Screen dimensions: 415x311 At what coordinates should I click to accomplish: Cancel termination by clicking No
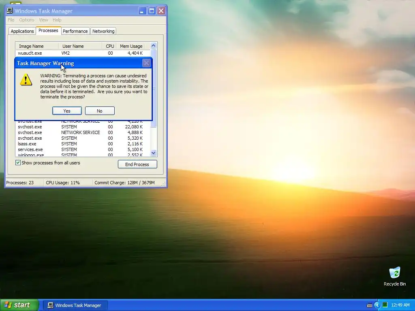point(100,111)
